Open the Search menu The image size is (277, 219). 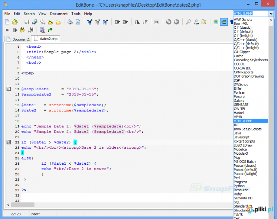coord(29,14)
